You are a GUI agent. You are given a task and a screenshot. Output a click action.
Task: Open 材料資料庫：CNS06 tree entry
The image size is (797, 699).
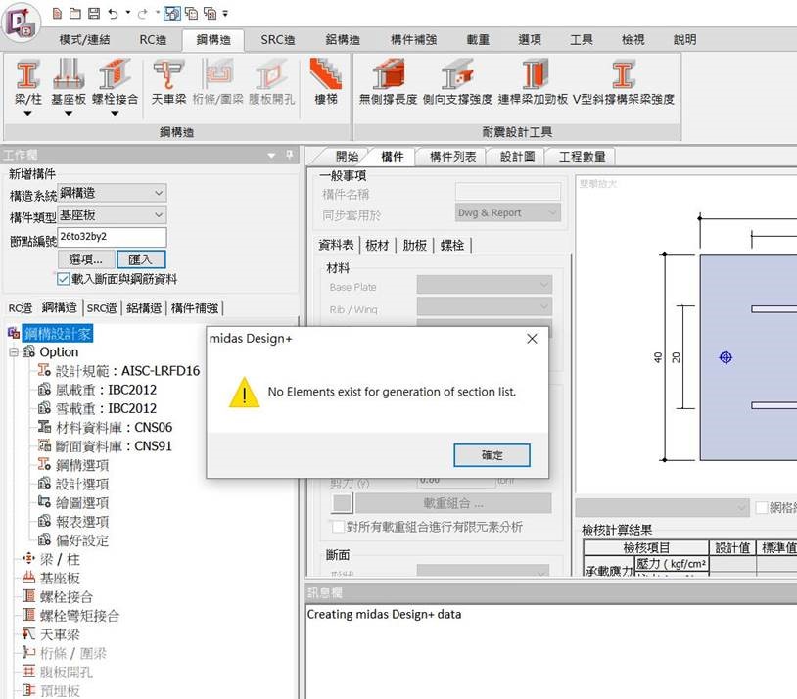tap(114, 428)
